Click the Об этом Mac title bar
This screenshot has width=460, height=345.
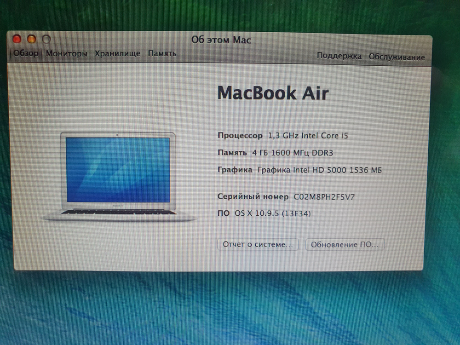point(221,40)
